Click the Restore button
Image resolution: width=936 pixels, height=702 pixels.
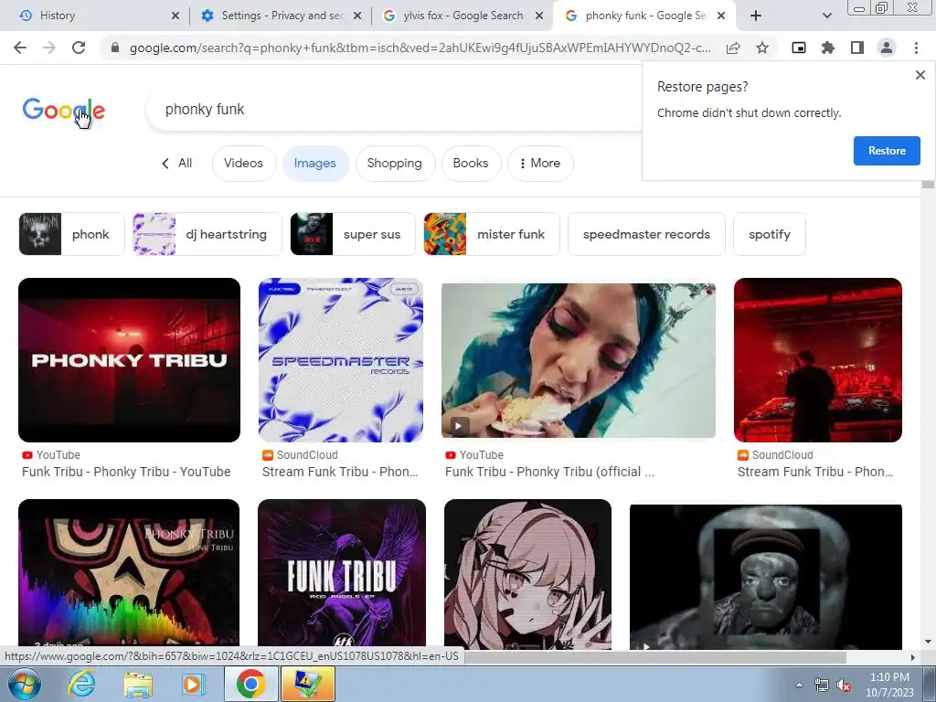click(x=887, y=151)
